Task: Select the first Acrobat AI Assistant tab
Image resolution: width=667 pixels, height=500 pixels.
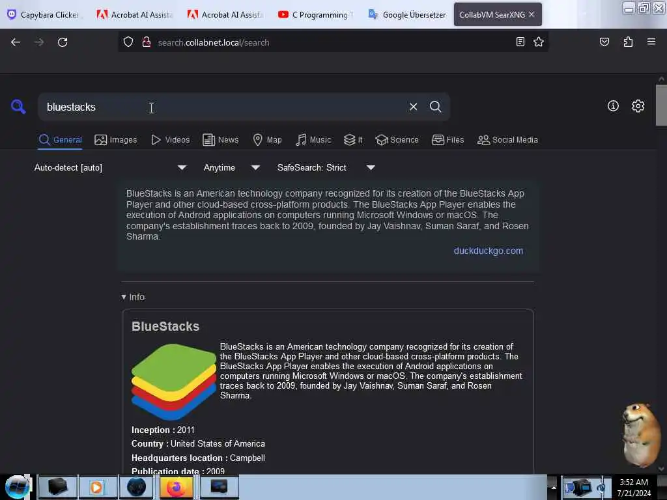Action: pyautogui.click(x=134, y=14)
